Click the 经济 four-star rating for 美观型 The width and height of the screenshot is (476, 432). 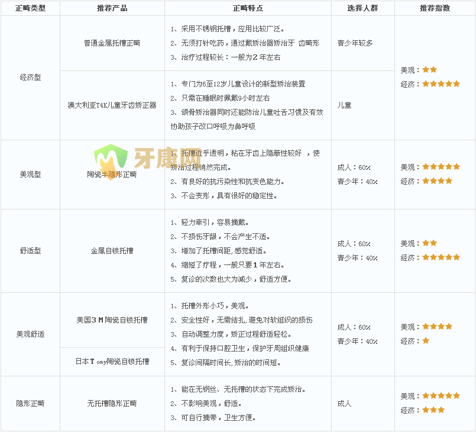(x=437, y=181)
